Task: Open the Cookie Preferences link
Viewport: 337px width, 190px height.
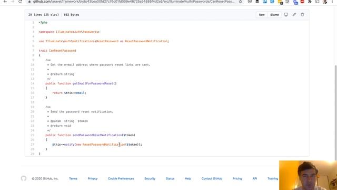Action: [121, 178]
